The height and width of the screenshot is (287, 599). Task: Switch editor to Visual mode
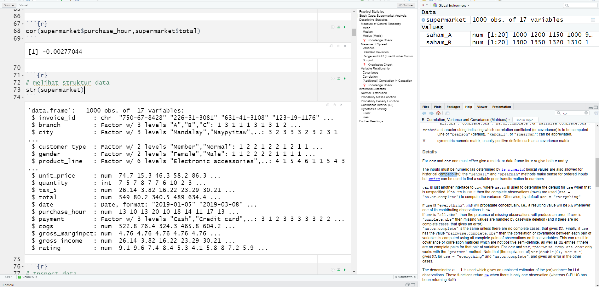[x=23, y=5]
